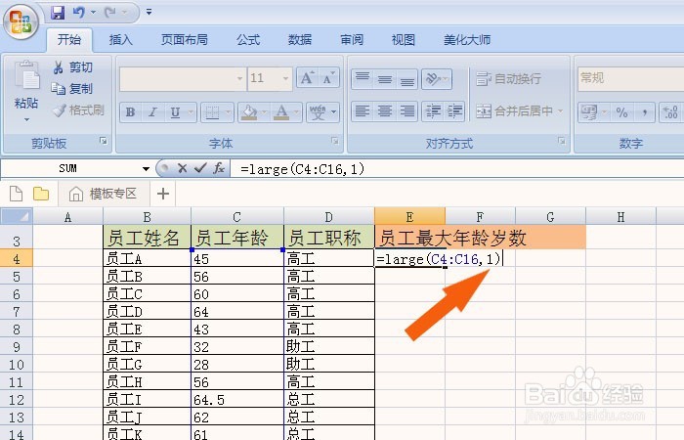Click the wén phonetic guide icon
Screen dimensions: 684x440
coord(318,112)
